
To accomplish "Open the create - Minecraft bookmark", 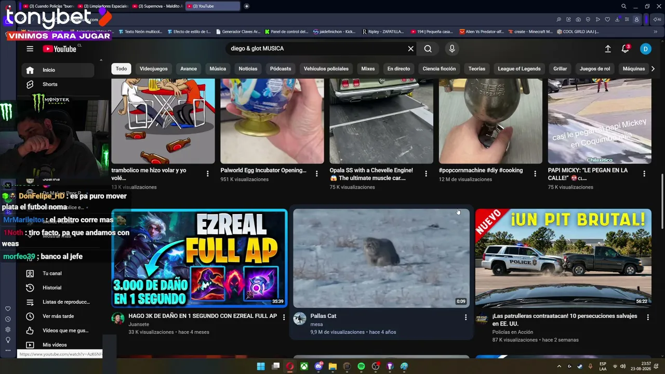I will [x=530, y=32].
